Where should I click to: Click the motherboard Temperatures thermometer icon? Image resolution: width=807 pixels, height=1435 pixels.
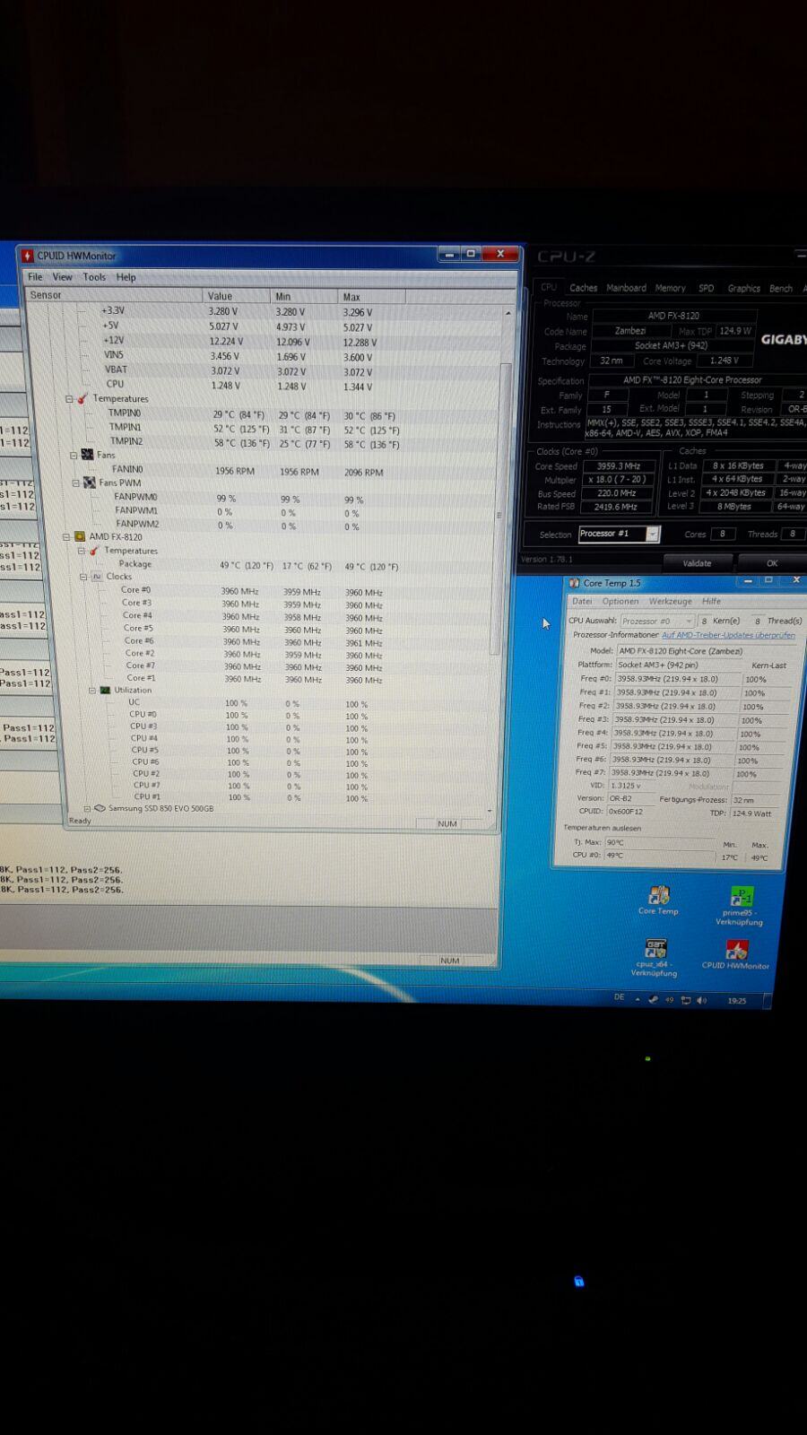click(x=82, y=398)
